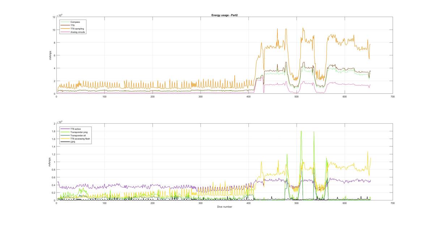This screenshot has height=225, width=434.
Task: Click the light green Compass legend line sample
Action: [x=65, y=22]
